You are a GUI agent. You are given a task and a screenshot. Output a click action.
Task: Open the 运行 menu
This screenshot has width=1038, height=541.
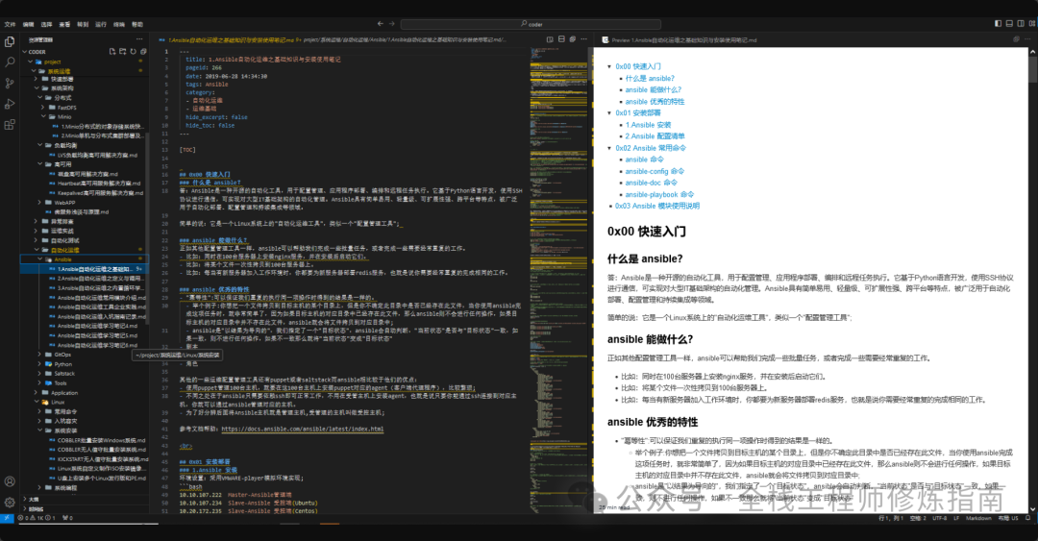(101, 24)
